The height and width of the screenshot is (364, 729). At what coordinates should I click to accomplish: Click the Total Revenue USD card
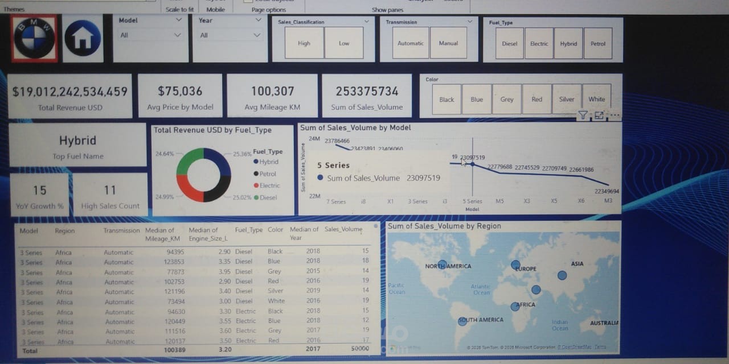point(70,97)
